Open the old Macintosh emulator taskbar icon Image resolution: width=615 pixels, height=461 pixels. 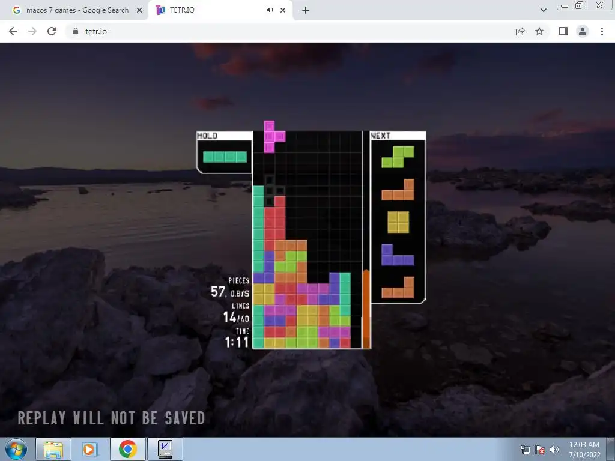[165, 449]
